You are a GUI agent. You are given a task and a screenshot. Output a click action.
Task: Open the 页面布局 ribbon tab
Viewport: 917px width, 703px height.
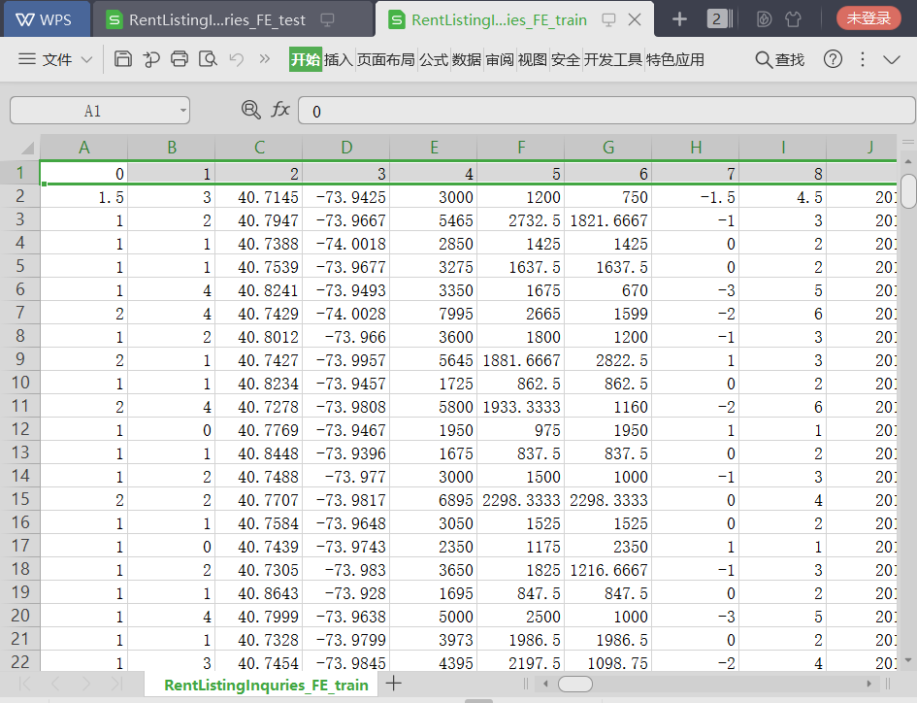[x=386, y=59]
